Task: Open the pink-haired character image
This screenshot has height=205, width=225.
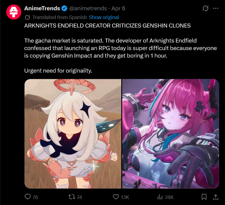Action: click(170, 134)
